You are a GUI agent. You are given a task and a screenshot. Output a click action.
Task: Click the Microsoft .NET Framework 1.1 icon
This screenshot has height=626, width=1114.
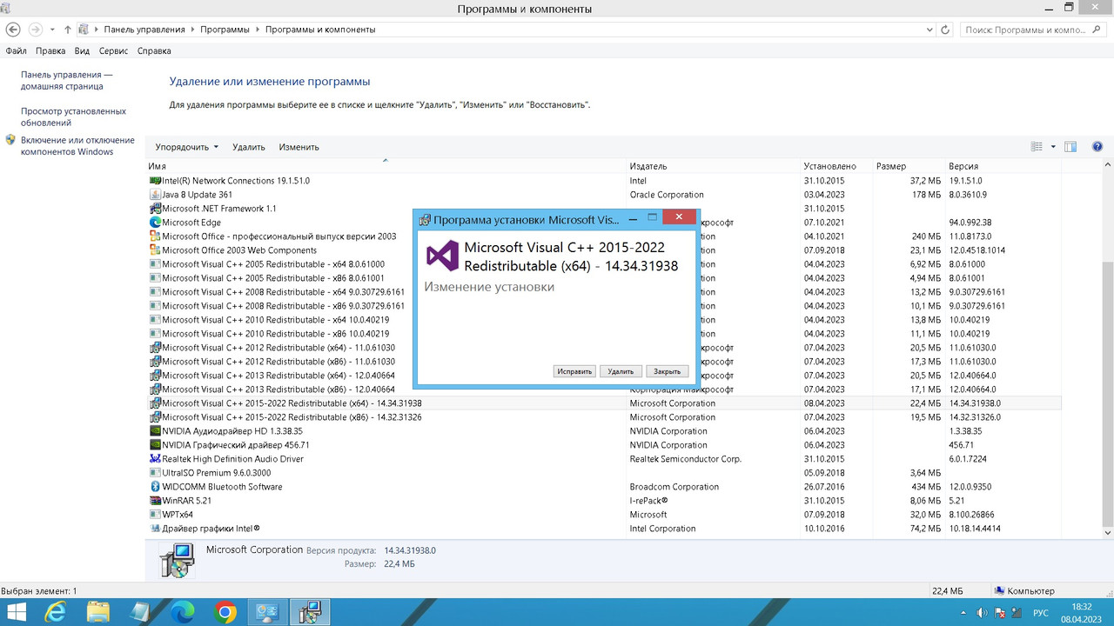155,209
